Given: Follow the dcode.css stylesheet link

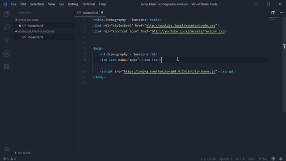Looking at the screenshot, I should coord(181,25).
